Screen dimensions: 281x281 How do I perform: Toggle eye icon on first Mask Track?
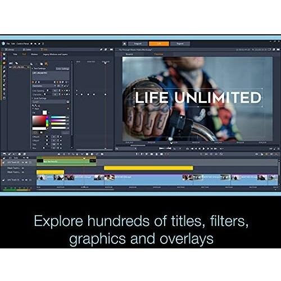tap(23, 168)
